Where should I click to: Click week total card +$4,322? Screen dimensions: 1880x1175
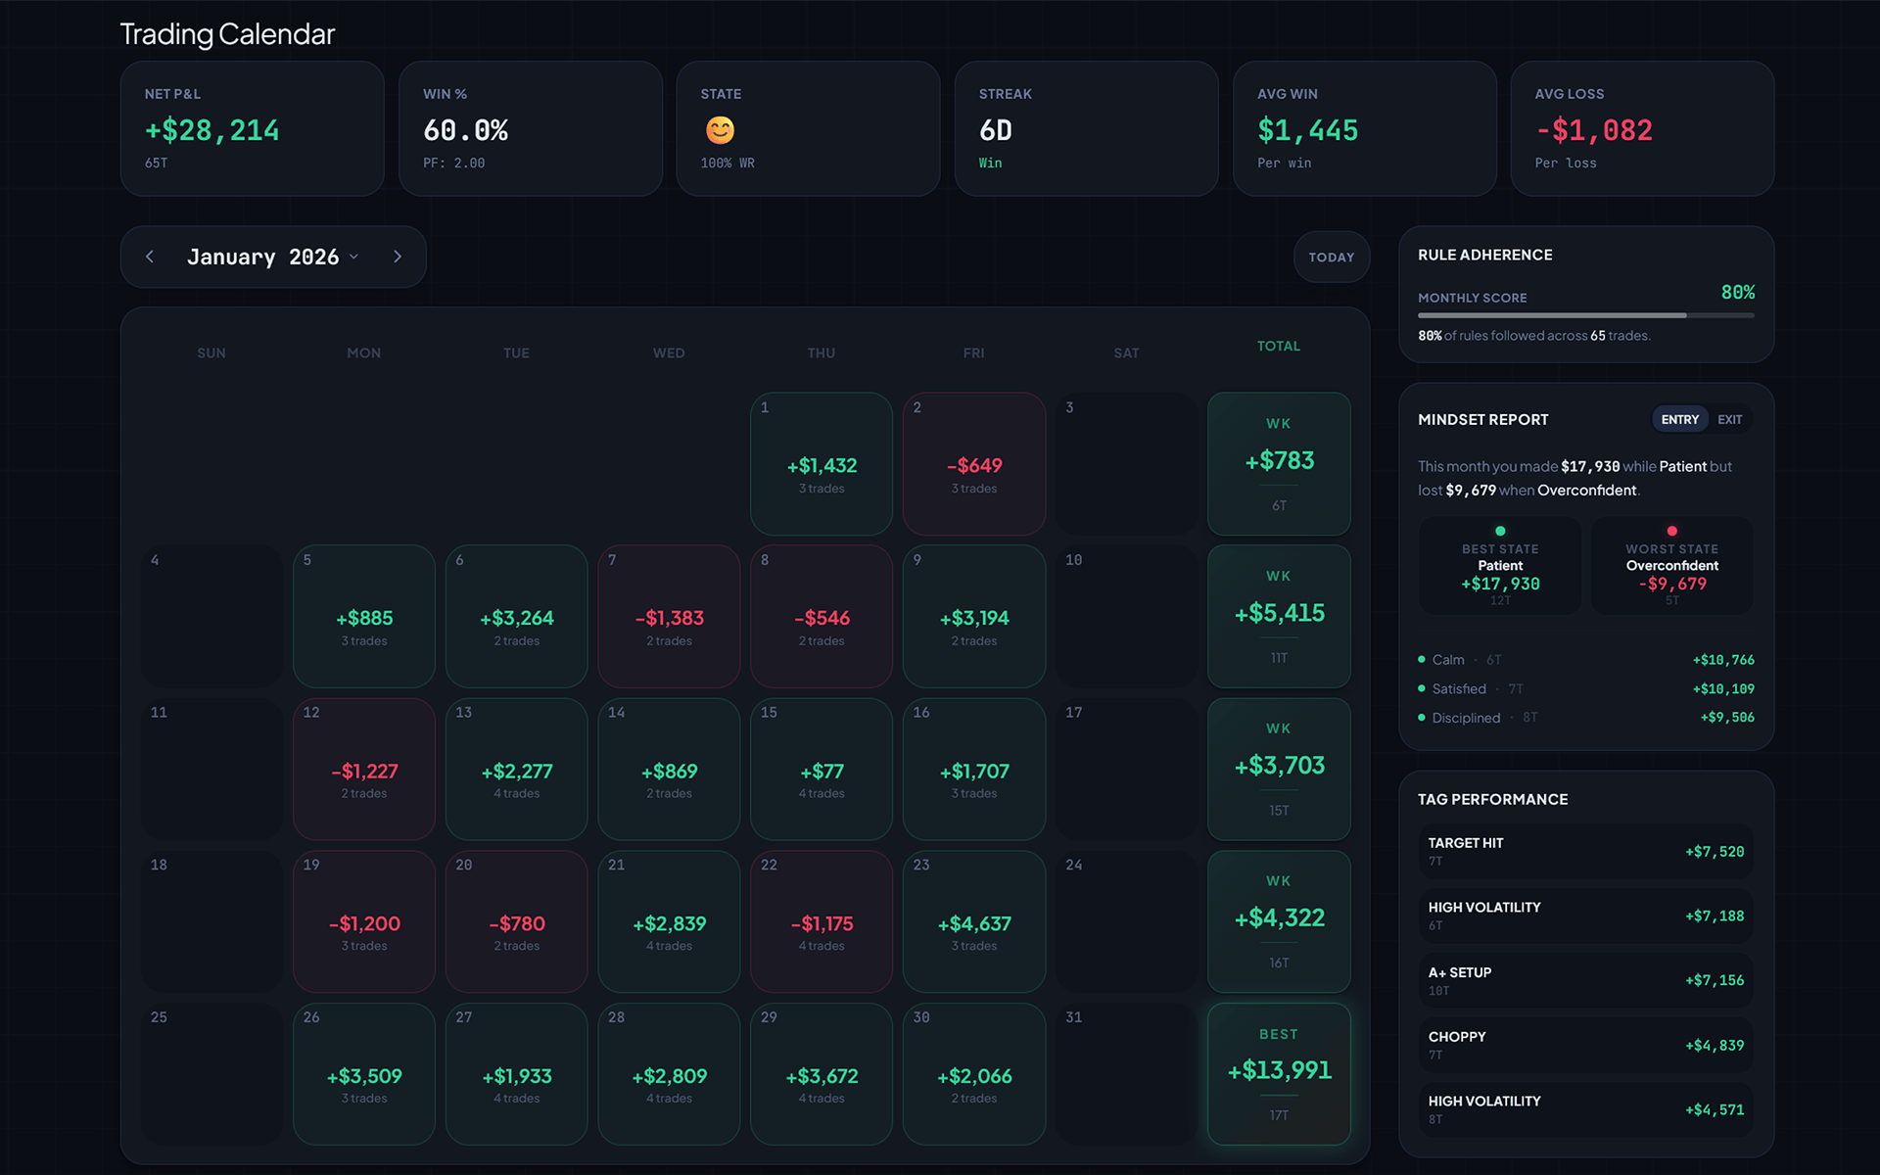1279,921
